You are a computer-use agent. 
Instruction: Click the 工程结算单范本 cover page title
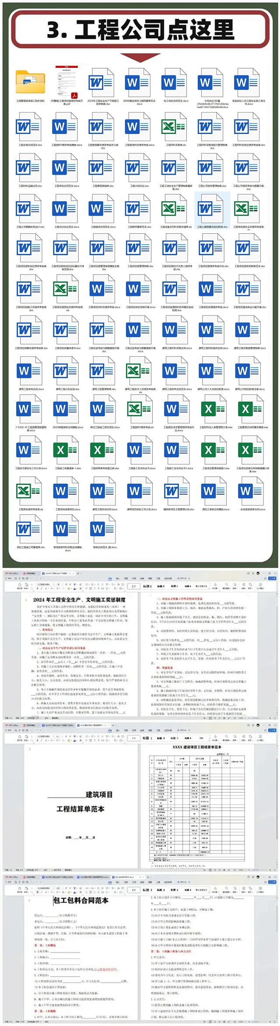80,808
